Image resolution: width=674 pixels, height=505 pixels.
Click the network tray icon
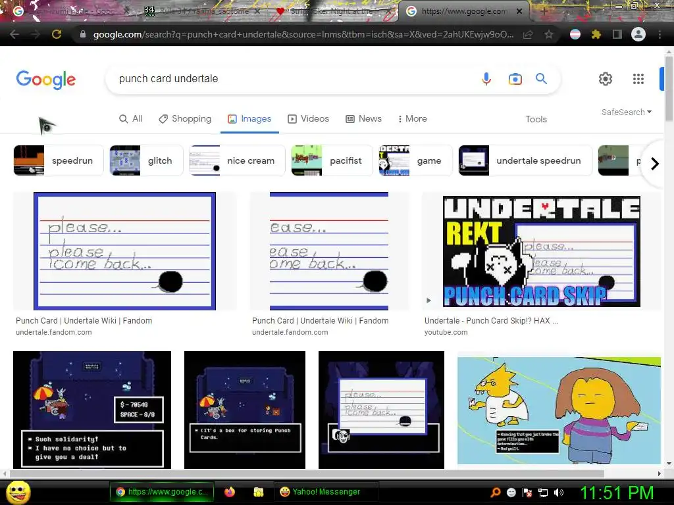pos(543,493)
